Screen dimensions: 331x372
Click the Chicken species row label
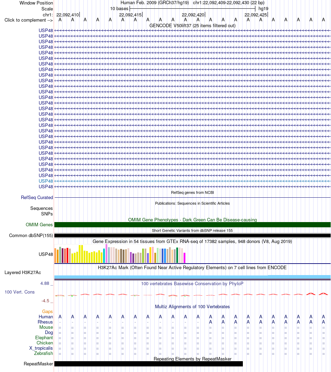tap(45, 343)
